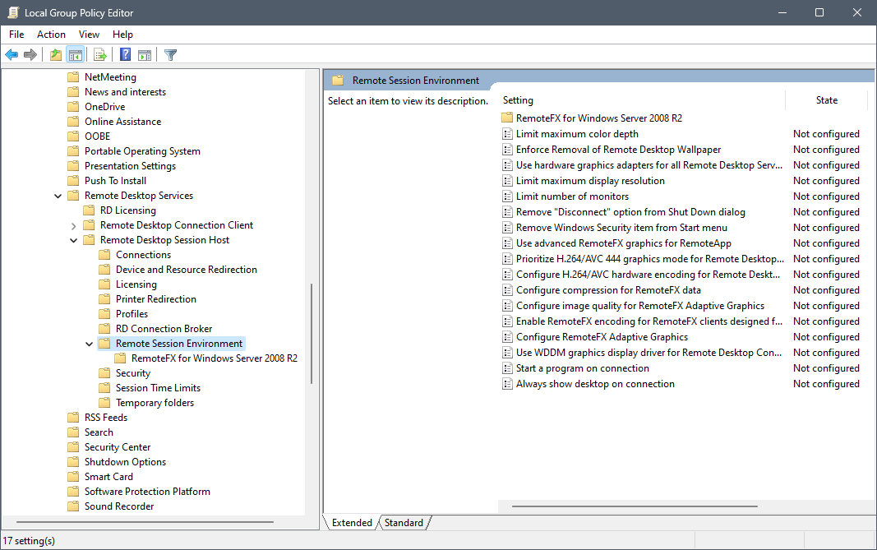This screenshot has width=877, height=550.
Task: Go up one level using the toolbar folder icon
Action: 55,55
